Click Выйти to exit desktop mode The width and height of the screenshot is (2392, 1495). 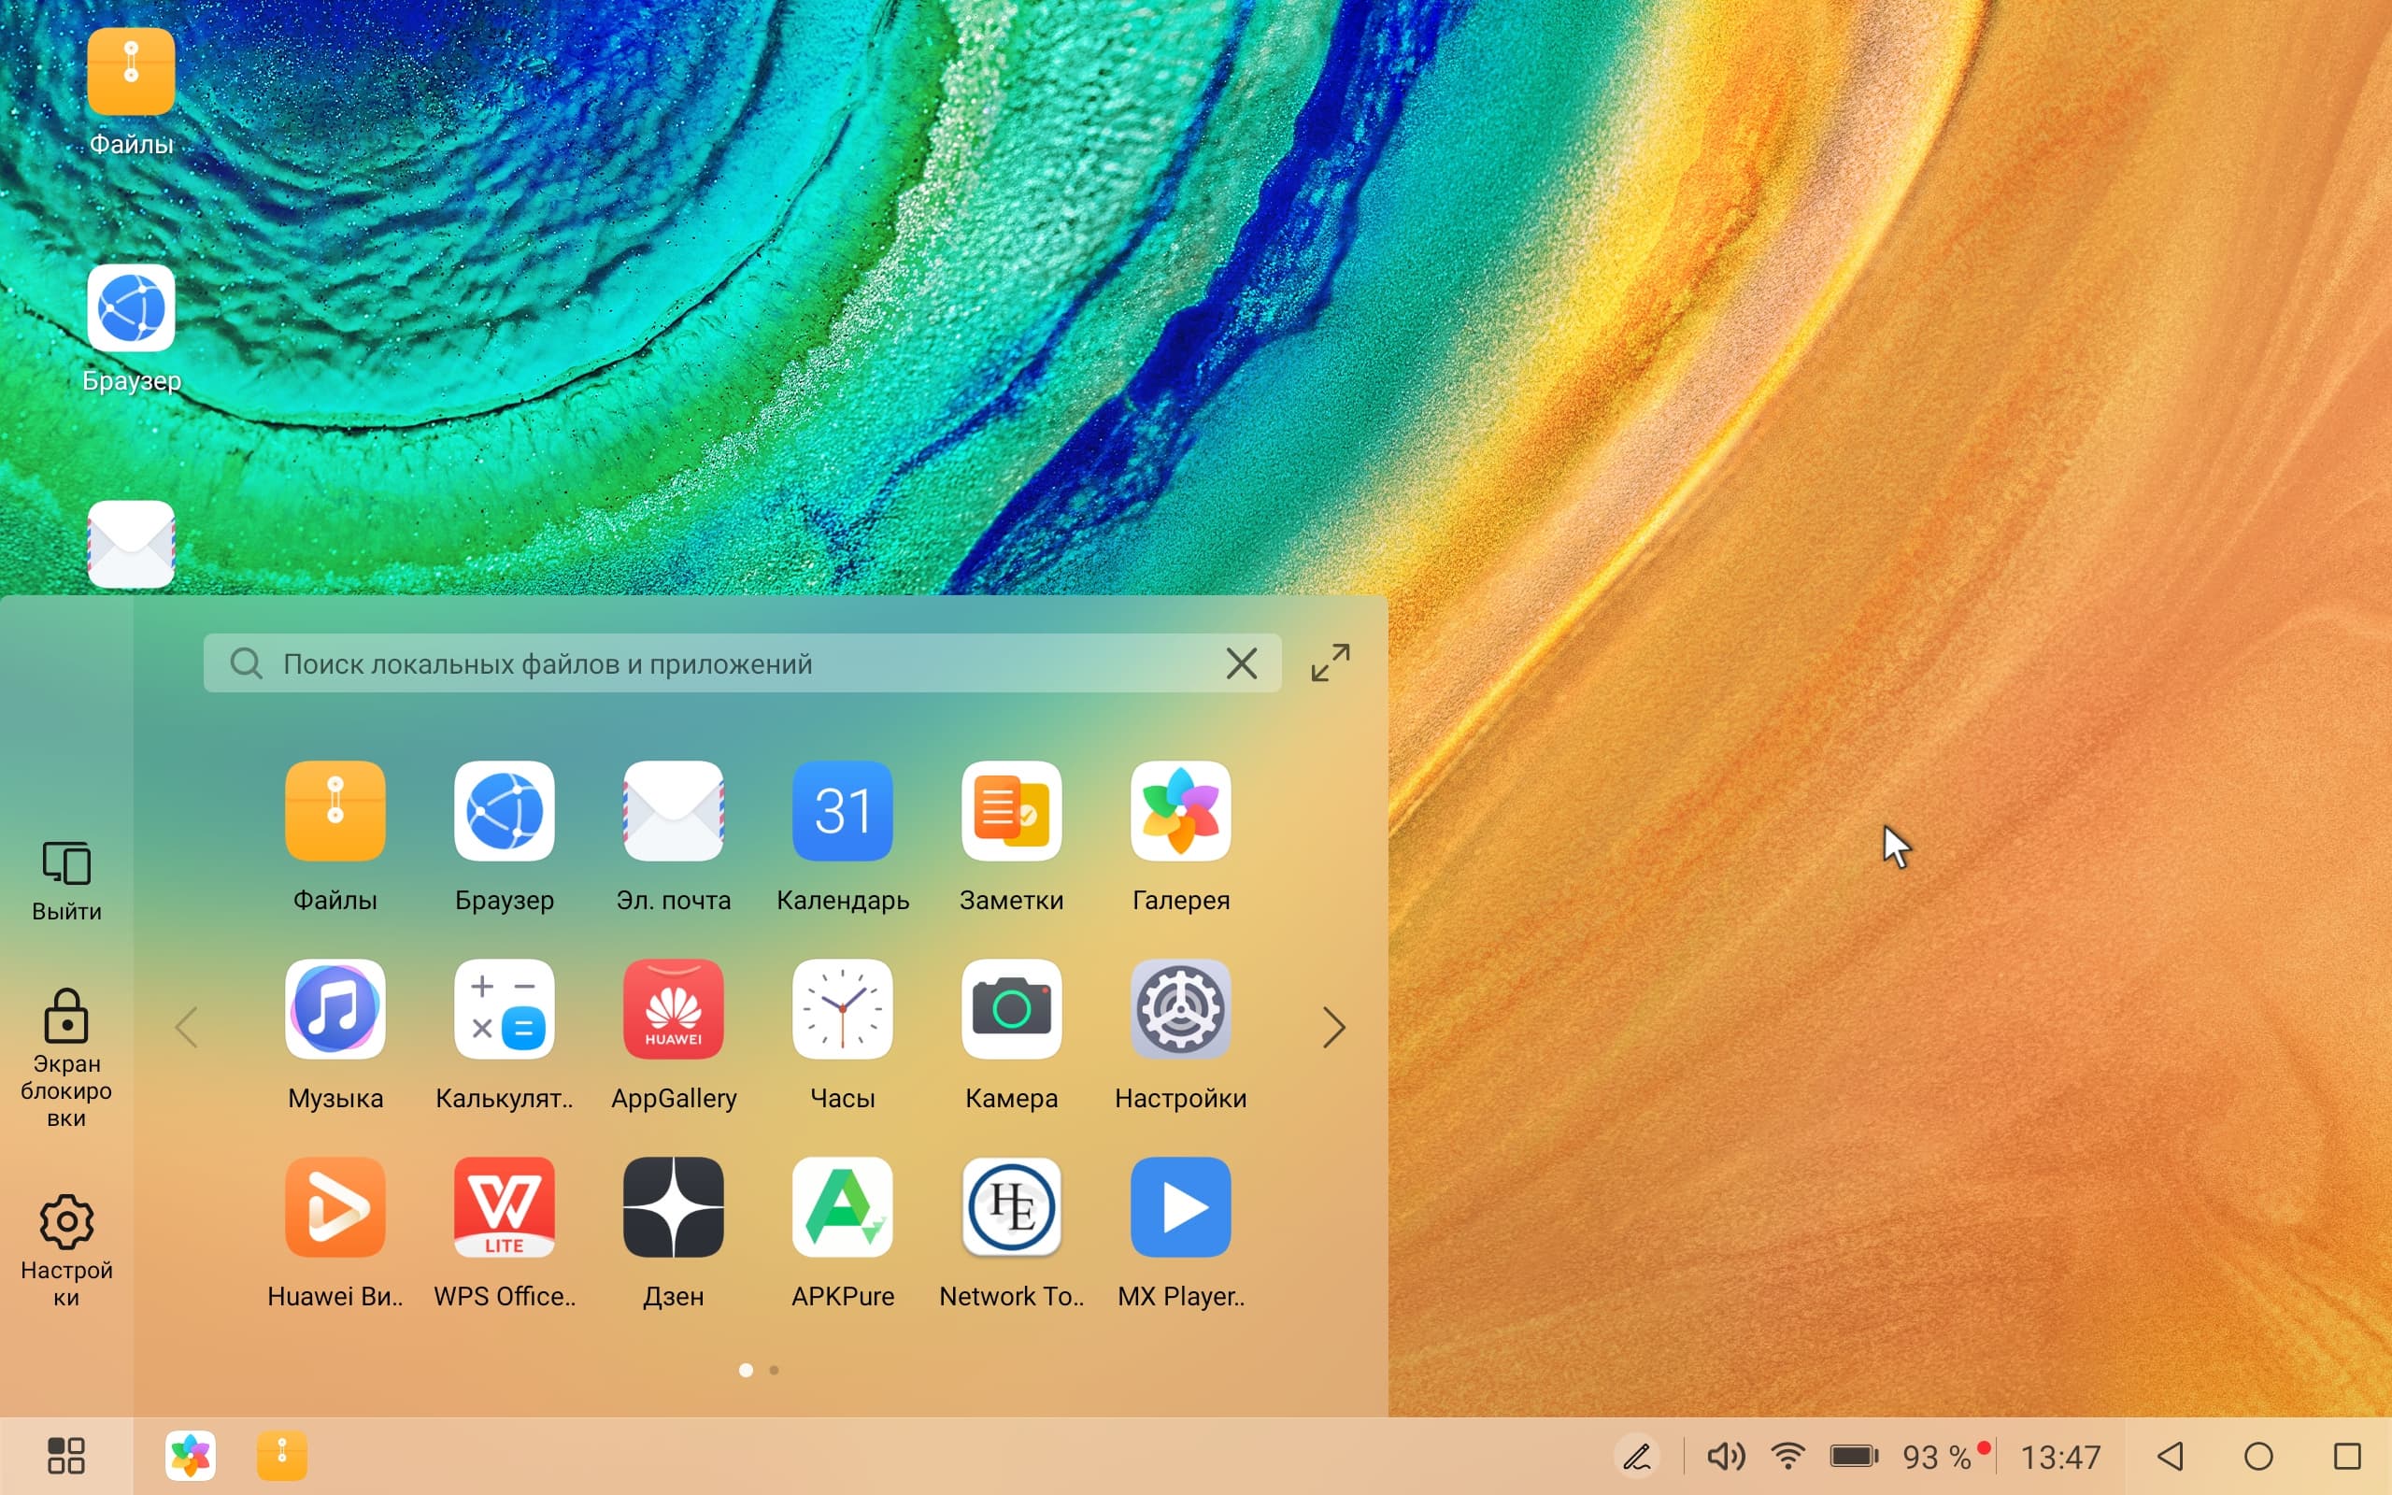(x=66, y=882)
